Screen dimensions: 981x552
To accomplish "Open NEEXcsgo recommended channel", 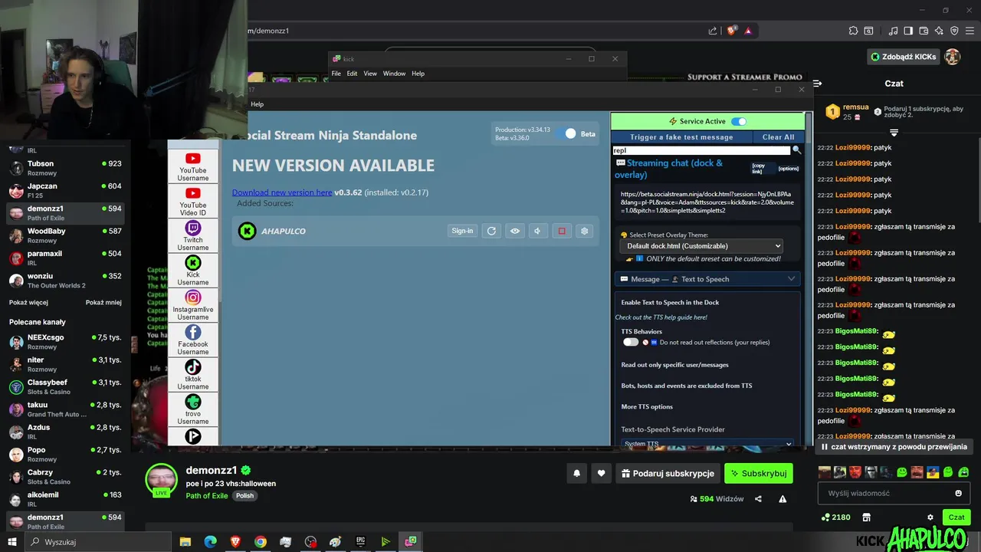I will coord(65,342).
